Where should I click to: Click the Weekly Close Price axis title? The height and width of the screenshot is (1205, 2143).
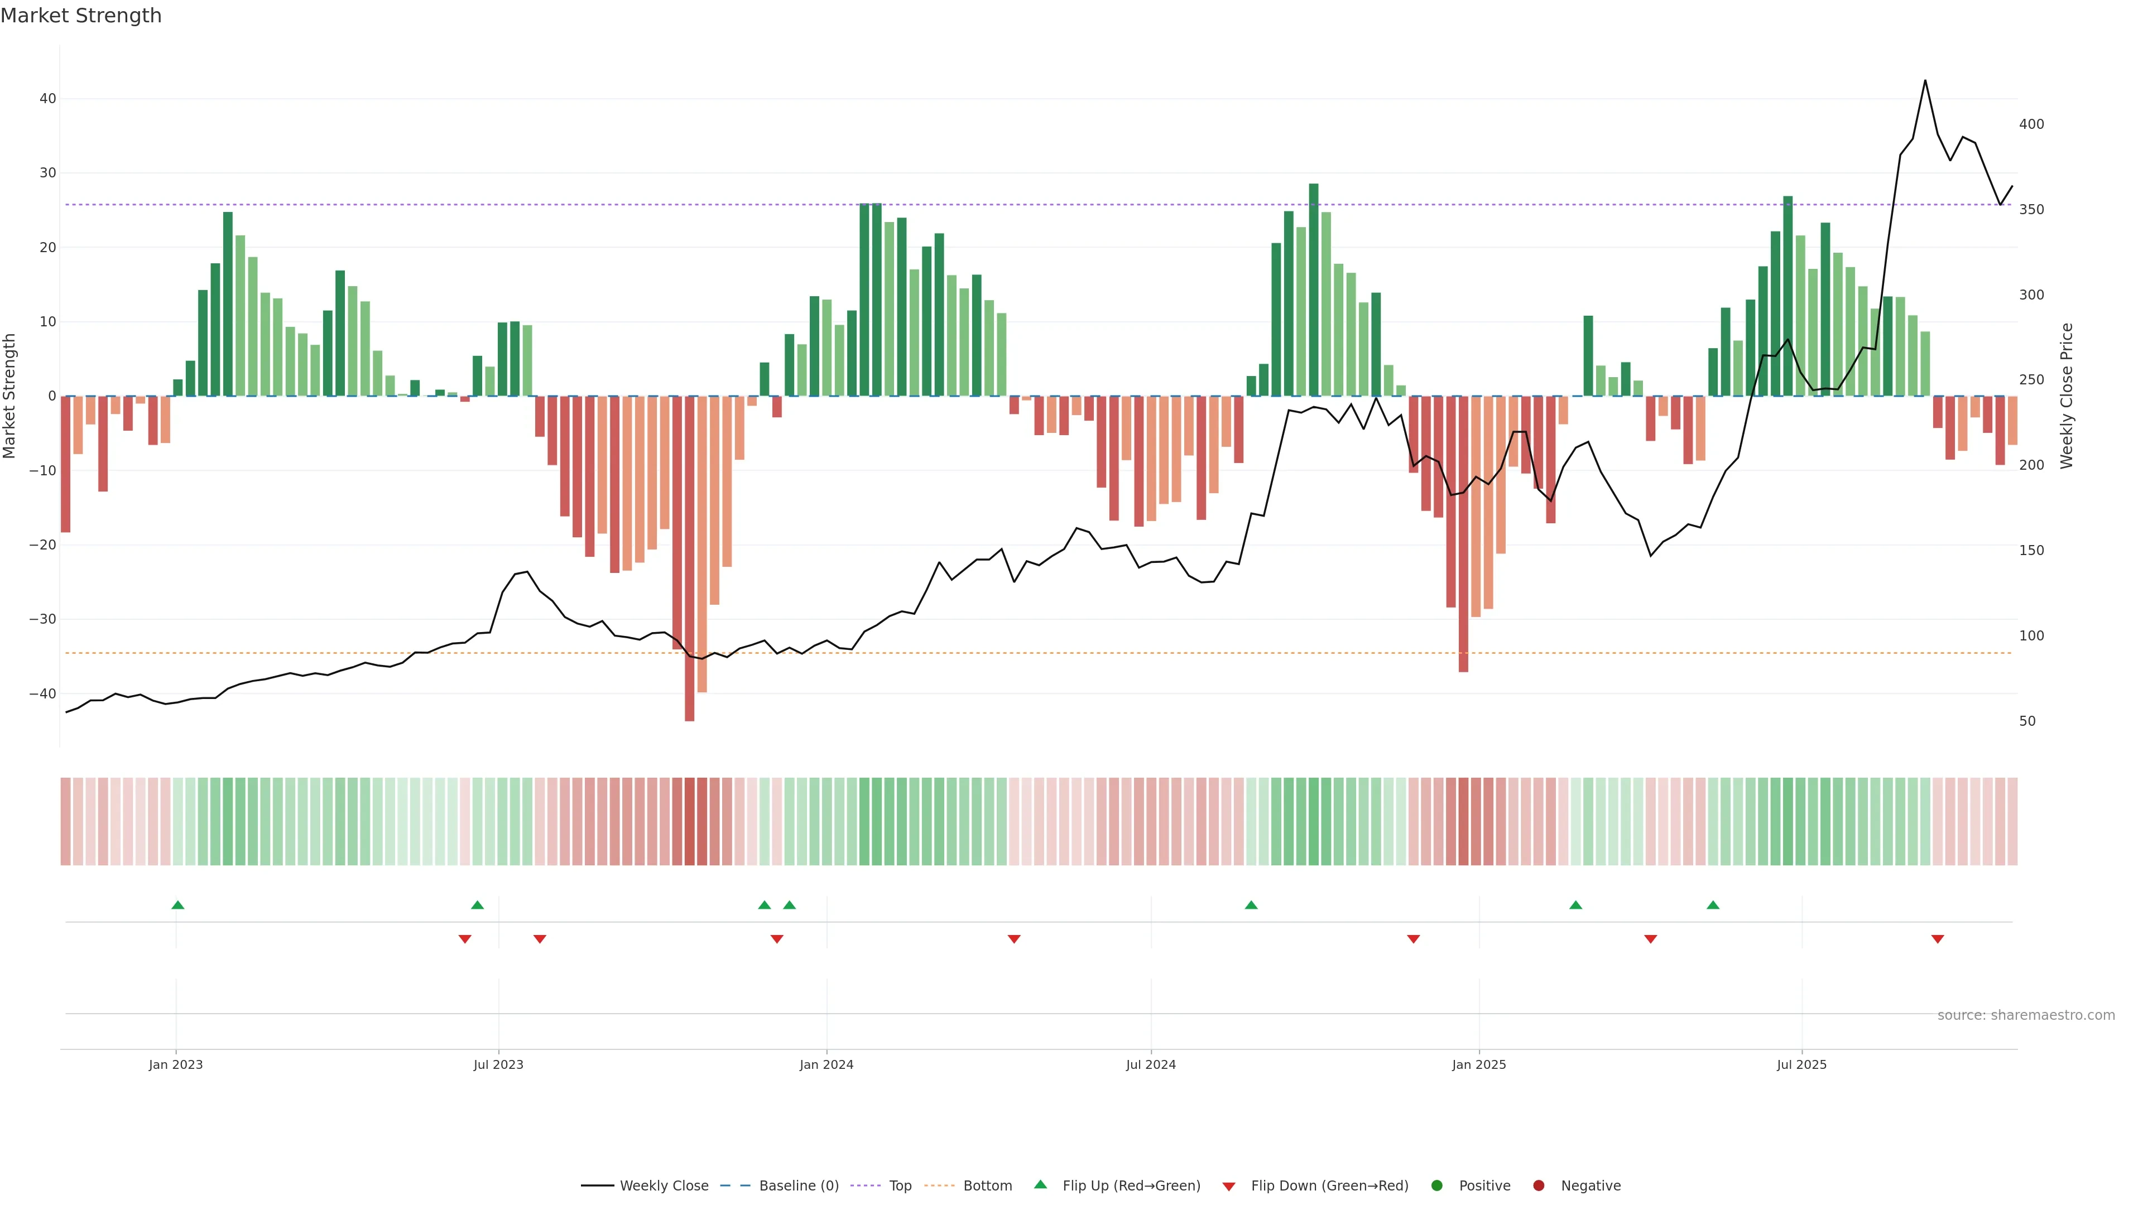pyautogui.click(x=2067, y=396)
